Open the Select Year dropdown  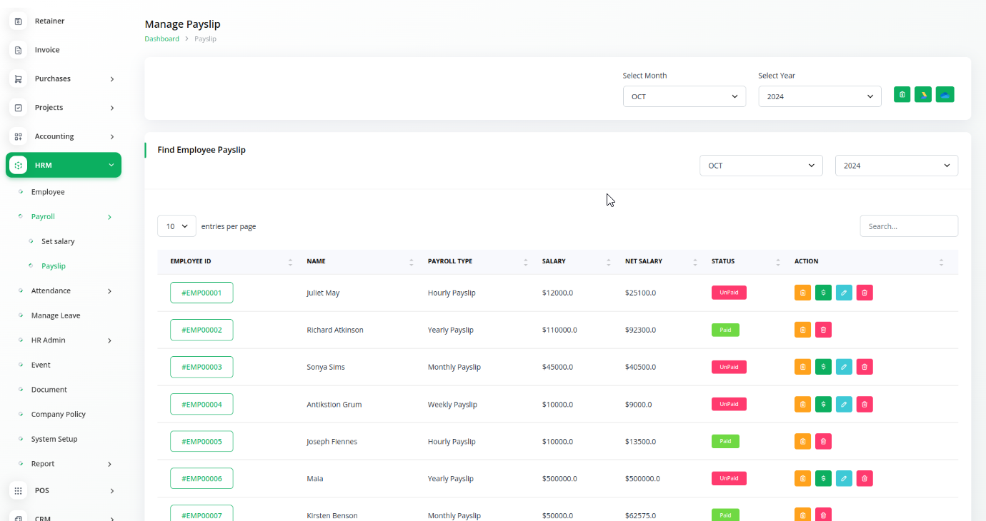point(820,96)
